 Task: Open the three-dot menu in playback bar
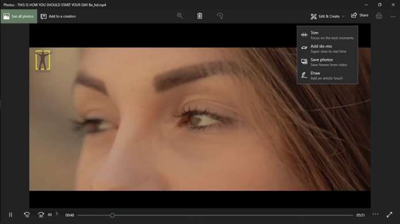[x=375, y=214]
